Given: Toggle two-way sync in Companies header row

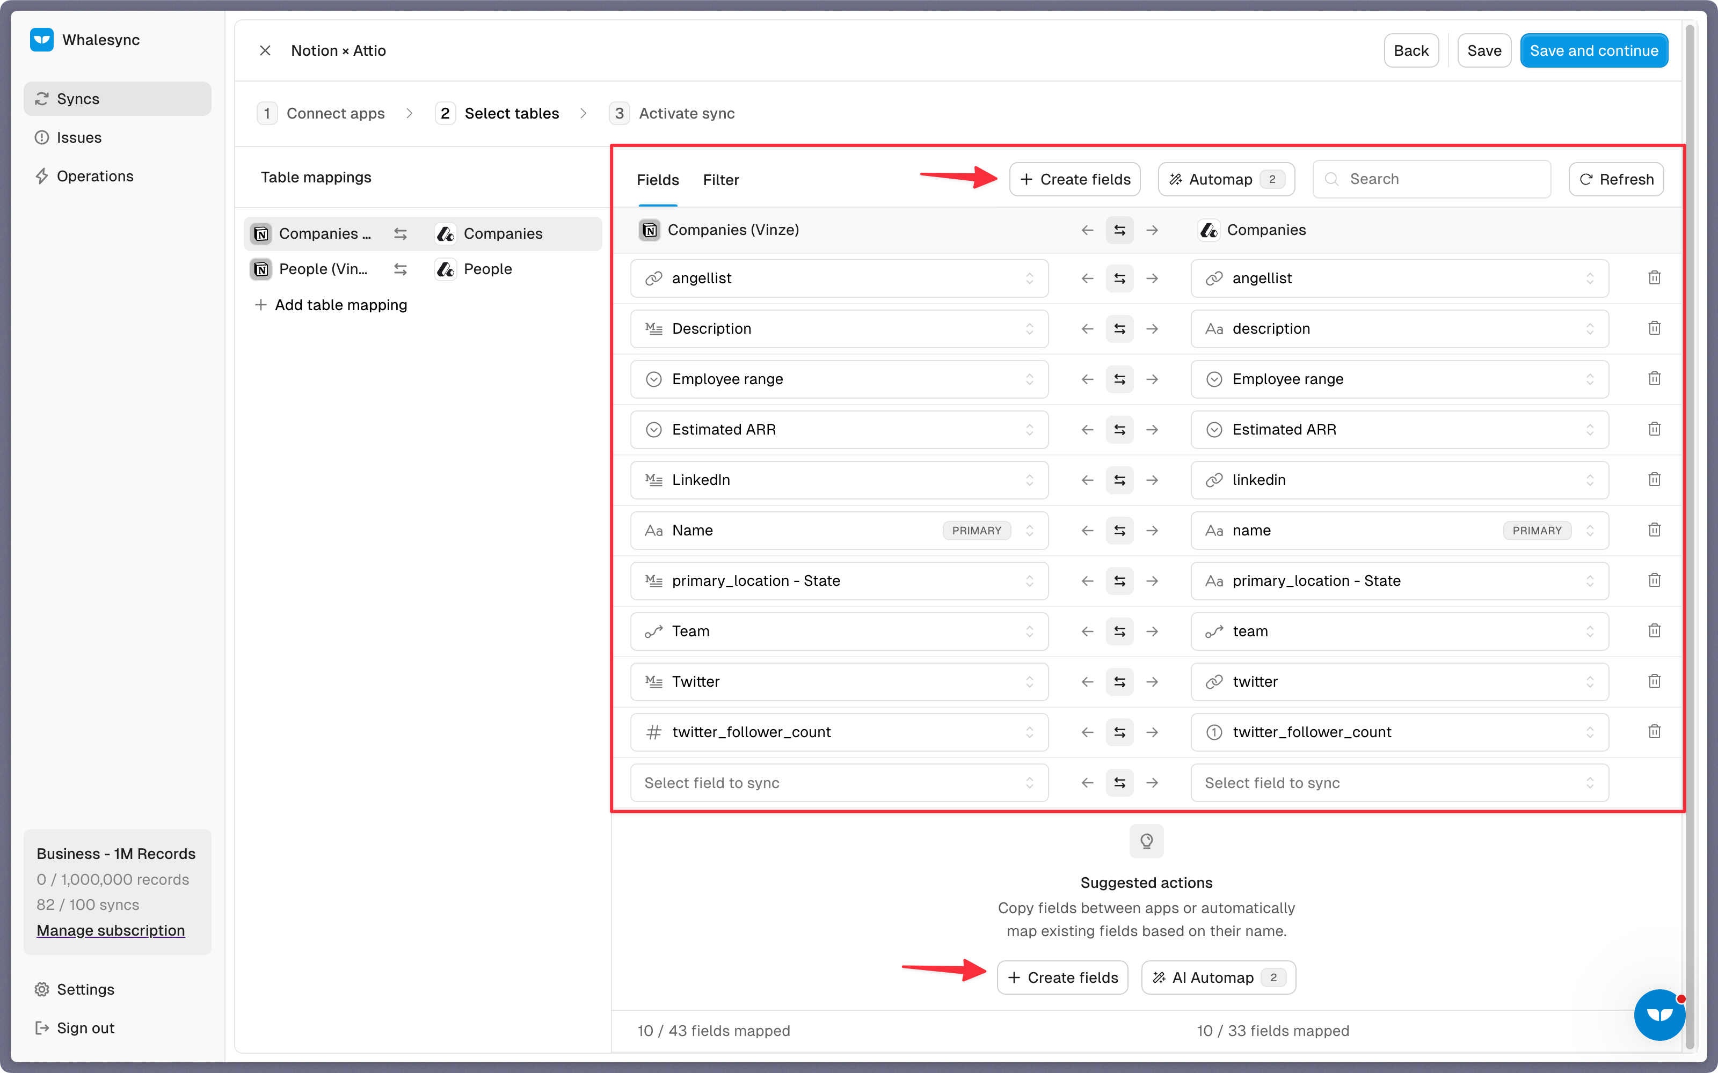Looking at the screenshot, I should [1119, 230].
